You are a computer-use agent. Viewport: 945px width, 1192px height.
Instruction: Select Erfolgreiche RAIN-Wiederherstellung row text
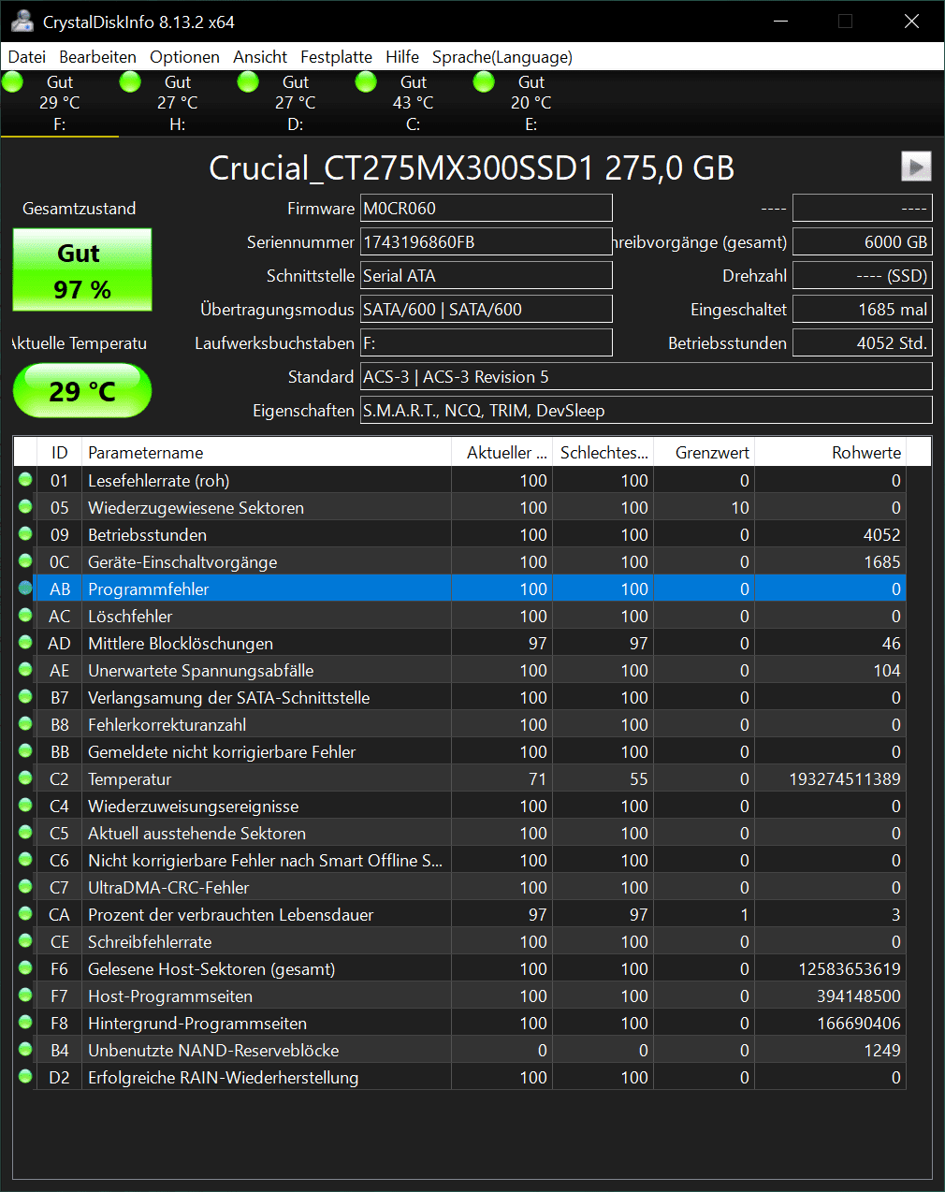(x=224, y=1077)
